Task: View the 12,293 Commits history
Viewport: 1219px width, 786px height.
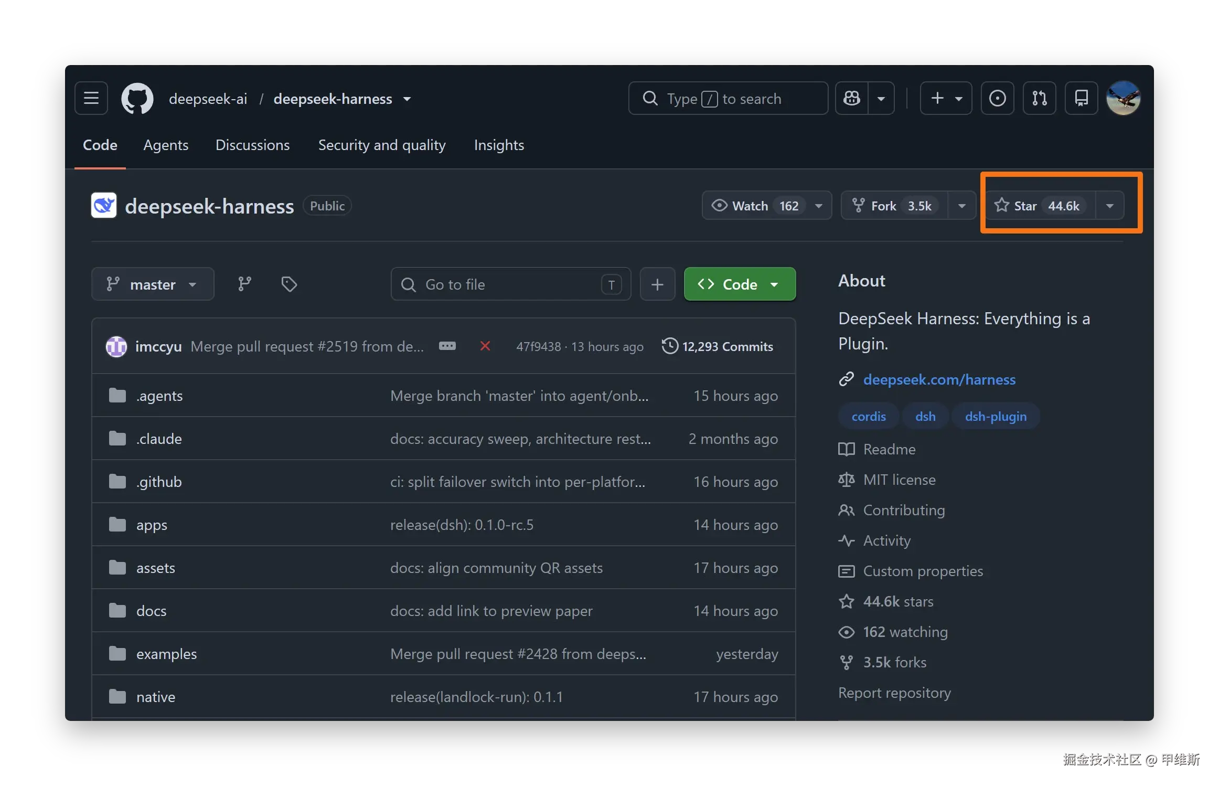Action: point(717,346)
